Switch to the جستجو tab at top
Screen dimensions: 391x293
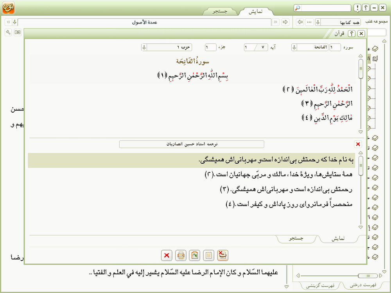point(220,11)
